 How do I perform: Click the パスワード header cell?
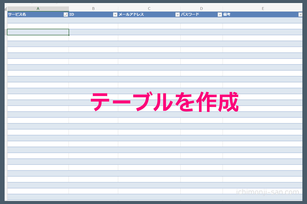(202, 15)
